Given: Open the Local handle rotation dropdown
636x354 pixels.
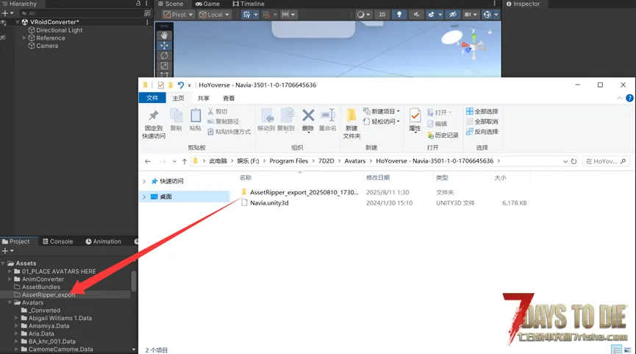Looking at the screenshot, I should pyautogui.click(x=214, y=15).
